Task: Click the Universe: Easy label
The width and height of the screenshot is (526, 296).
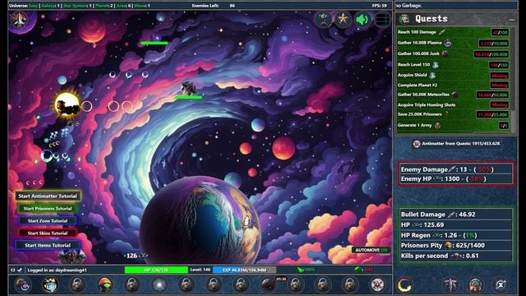Action: [23, 6]
